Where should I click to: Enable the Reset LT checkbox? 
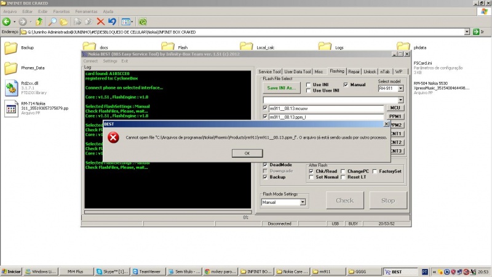[343, 177]
